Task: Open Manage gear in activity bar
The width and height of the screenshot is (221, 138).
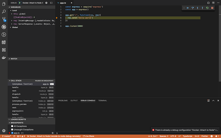Action: [4, 131]
